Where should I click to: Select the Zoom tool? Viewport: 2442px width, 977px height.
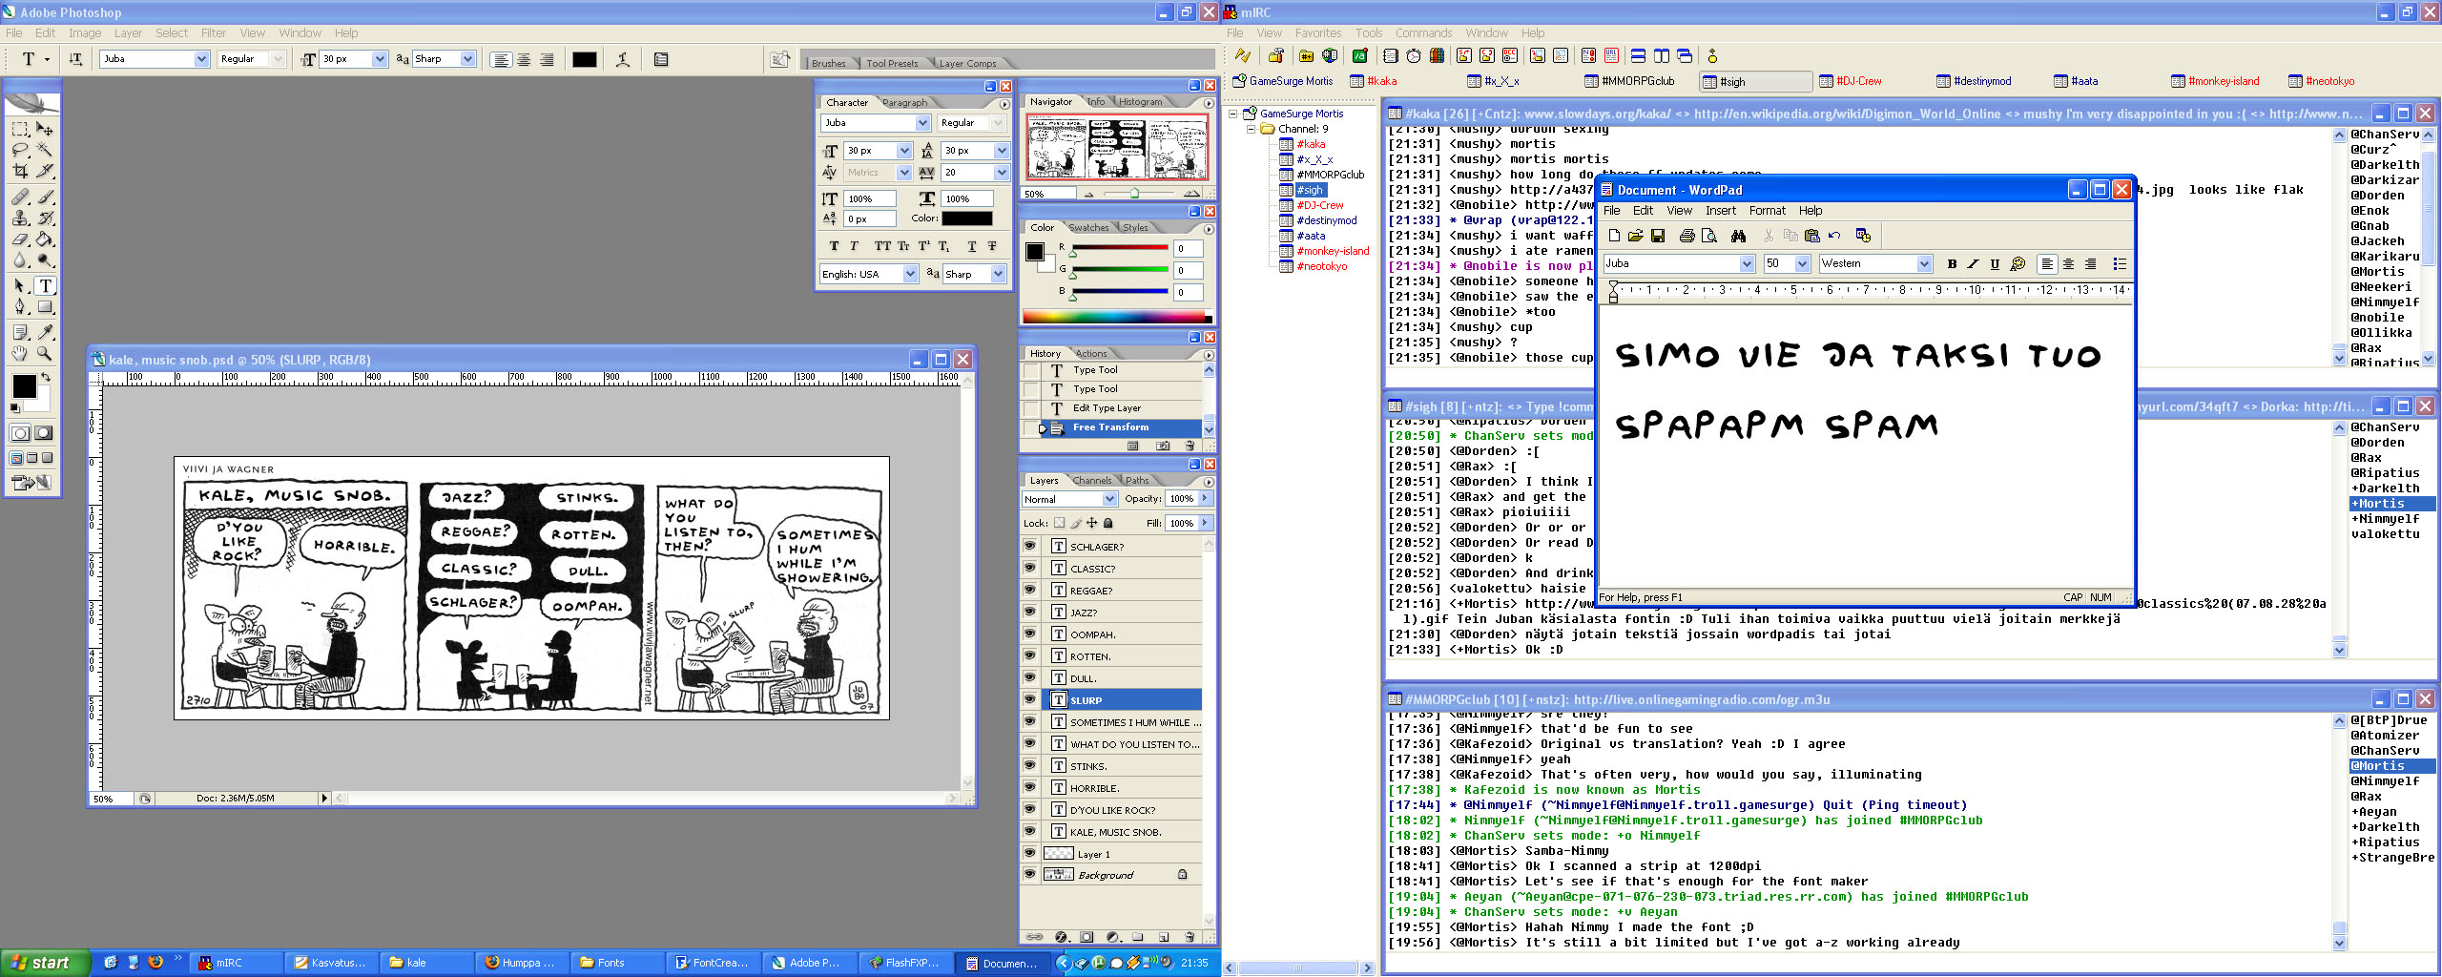coord(44,353)
